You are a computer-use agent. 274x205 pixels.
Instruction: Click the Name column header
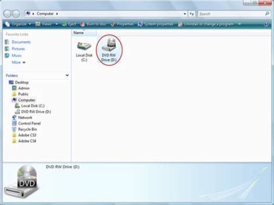pyautogui.click(x=79, y=33)
